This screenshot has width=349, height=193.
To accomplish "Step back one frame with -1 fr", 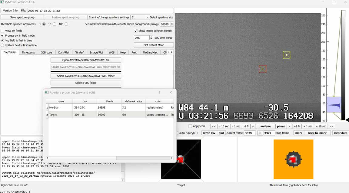I will pyautogui.click(x=246, y=126).
